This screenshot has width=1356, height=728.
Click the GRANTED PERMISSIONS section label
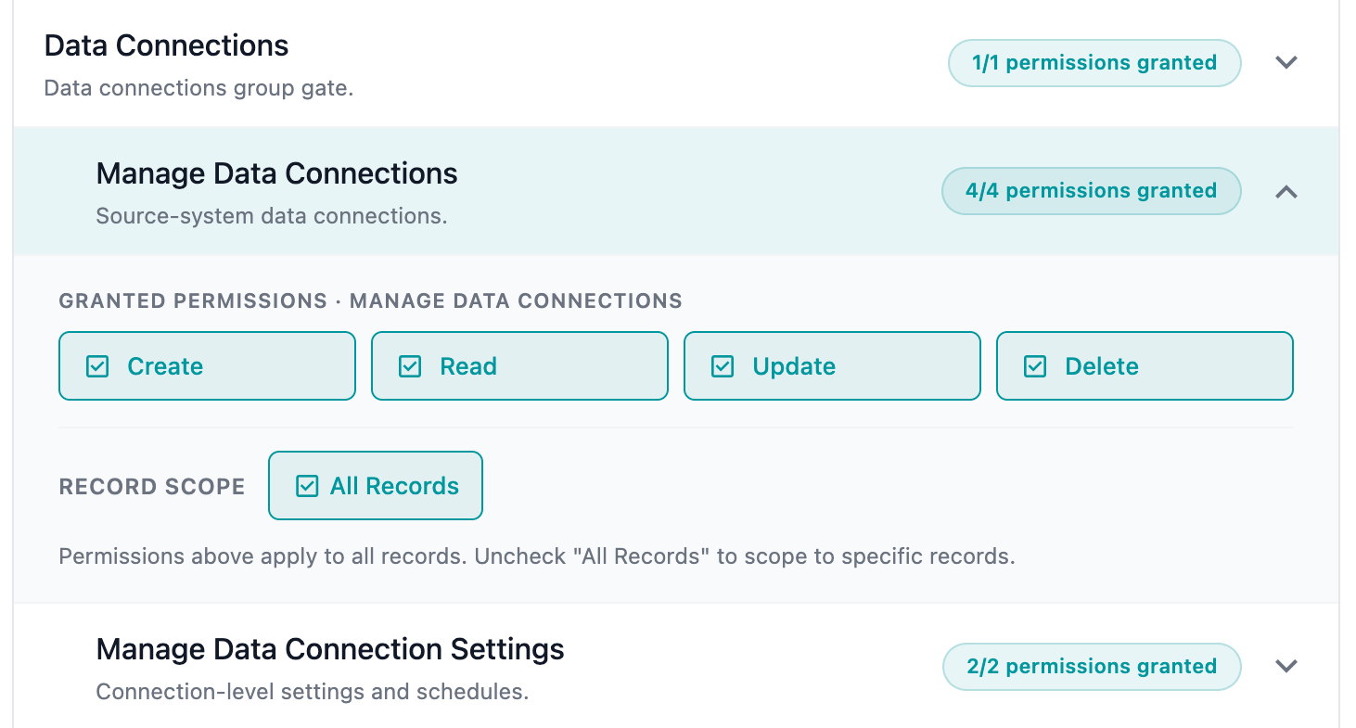pyautogui.click(x=371, y=301)
